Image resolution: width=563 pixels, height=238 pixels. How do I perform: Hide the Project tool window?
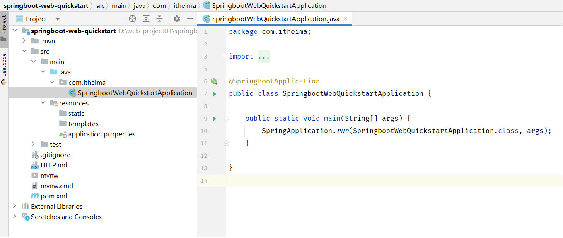pos(190,19)
